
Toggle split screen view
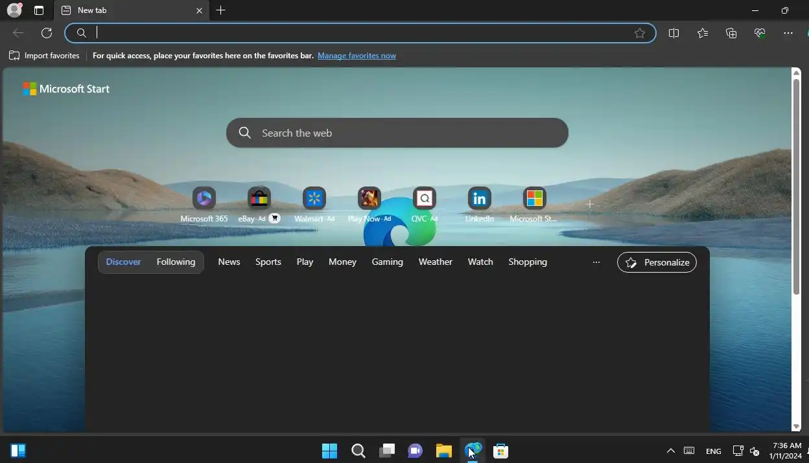click(x=674, y=33)
